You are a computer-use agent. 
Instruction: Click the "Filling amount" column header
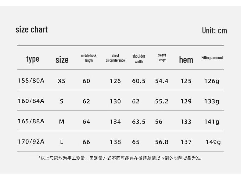(x=212, y=58)
